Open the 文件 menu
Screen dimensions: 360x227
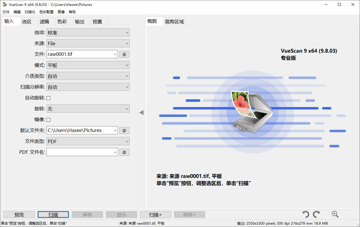pos(6,12)
